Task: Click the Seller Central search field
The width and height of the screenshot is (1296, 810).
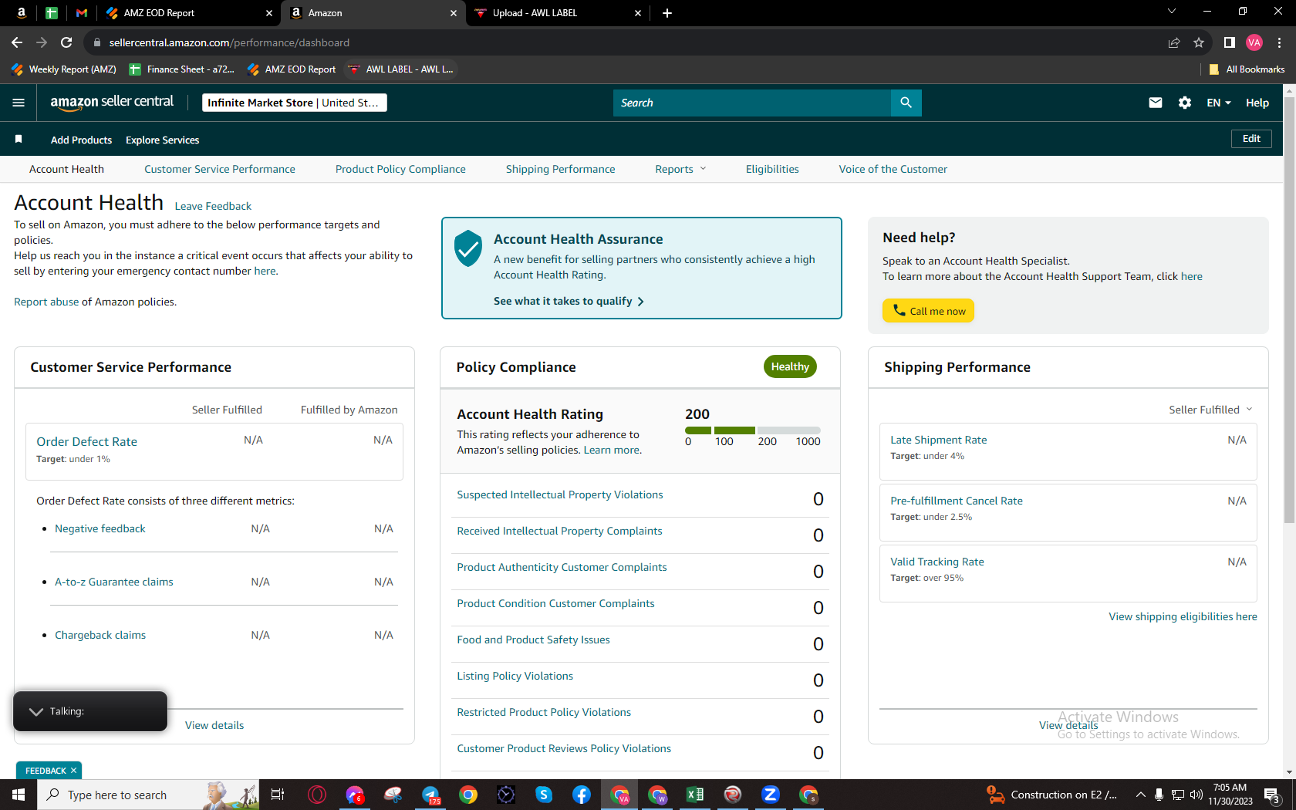Action: pyautogui.click(x=752, y=103)
